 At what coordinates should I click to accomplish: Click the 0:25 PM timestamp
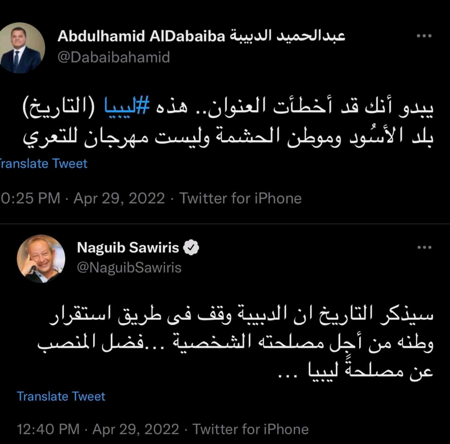(30, 198)
